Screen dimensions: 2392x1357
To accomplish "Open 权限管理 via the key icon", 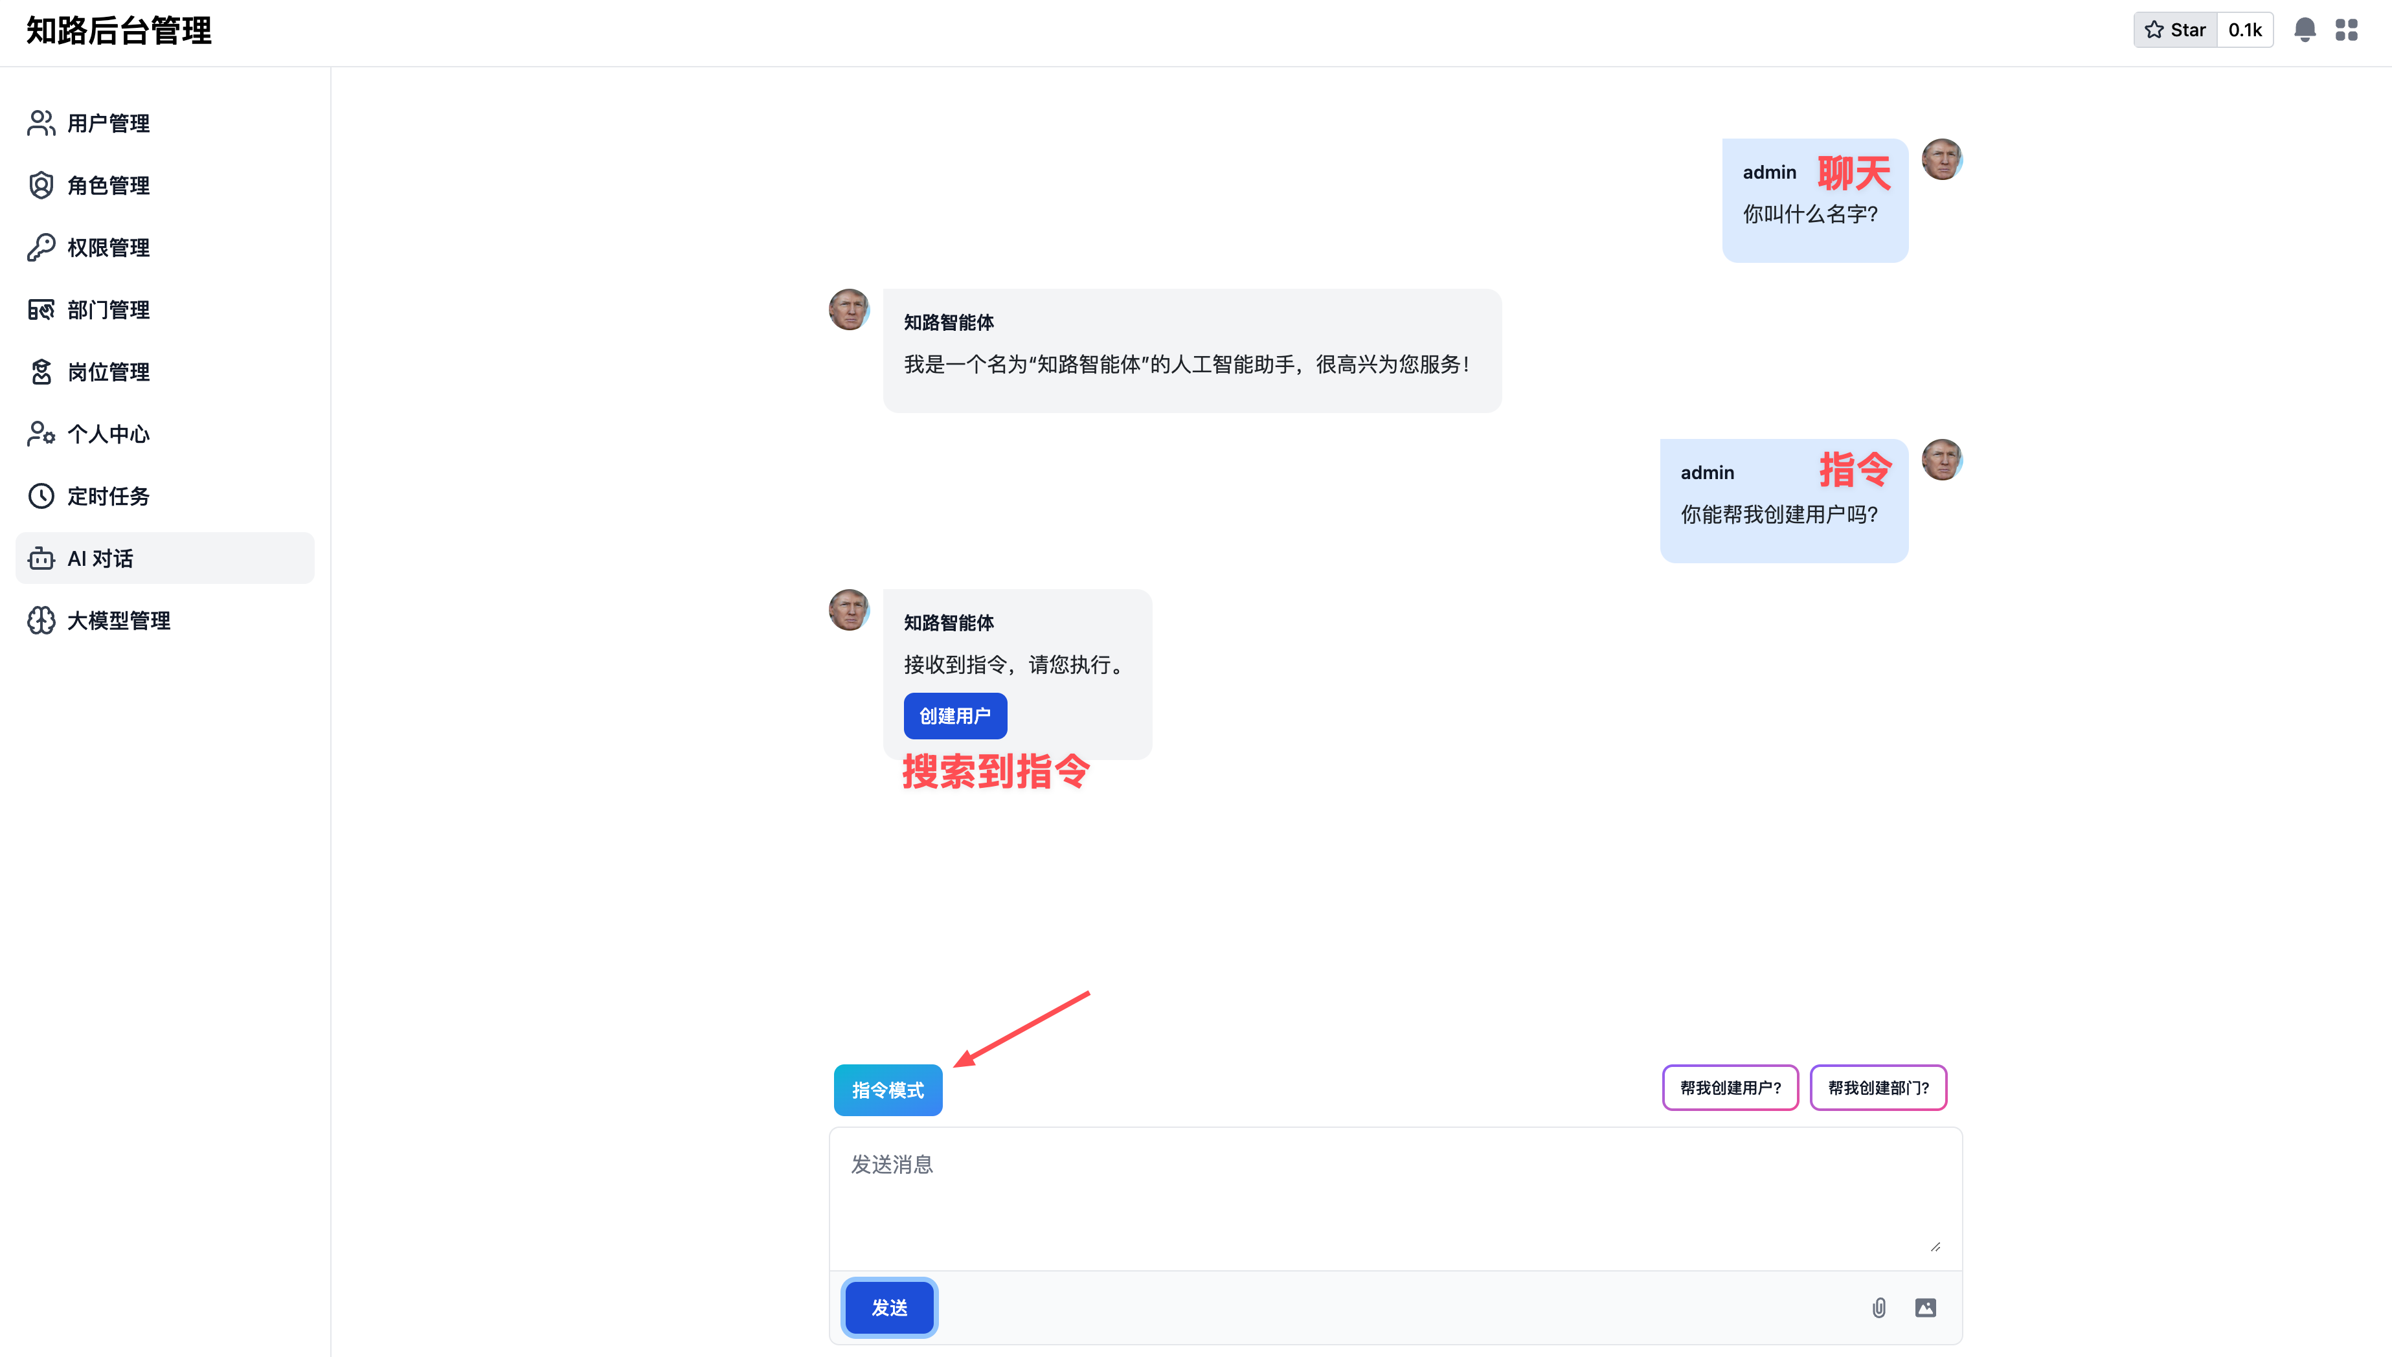I will coord(41,247).
